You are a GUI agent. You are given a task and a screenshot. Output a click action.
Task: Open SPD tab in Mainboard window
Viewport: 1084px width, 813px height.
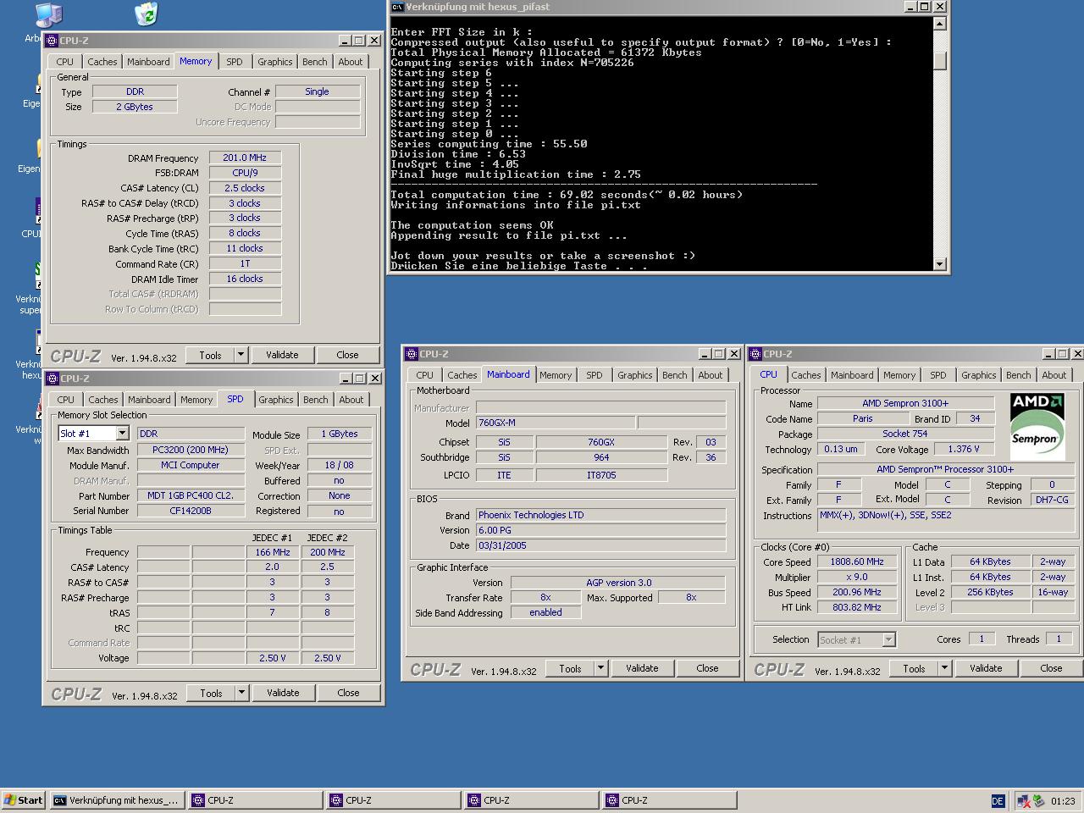point(595,375)
